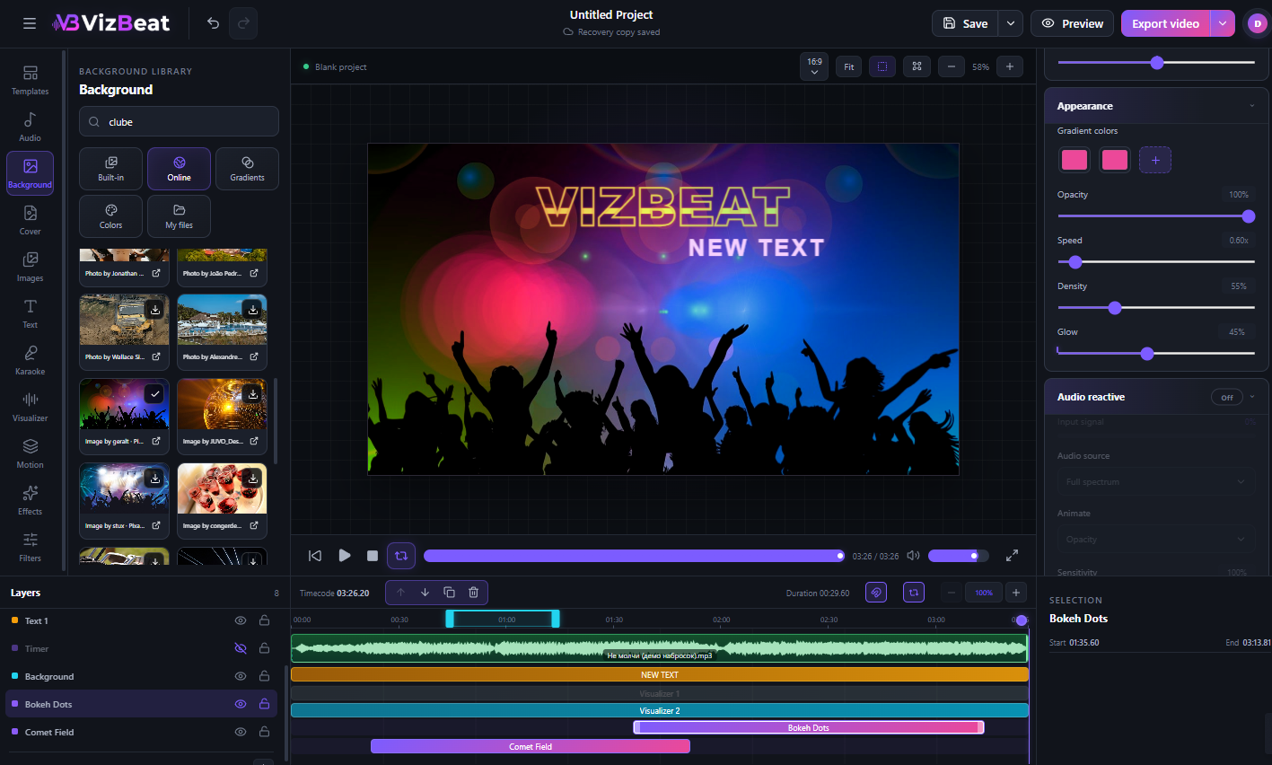This screenshot has height=765, width=1272.
Task: Click the fullscreen canvas icon in toolbar
Action: click(917, 66)
